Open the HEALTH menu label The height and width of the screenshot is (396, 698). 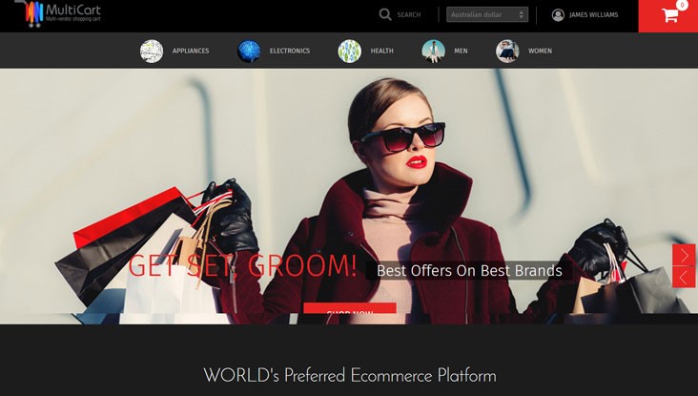tap(381, 52)
